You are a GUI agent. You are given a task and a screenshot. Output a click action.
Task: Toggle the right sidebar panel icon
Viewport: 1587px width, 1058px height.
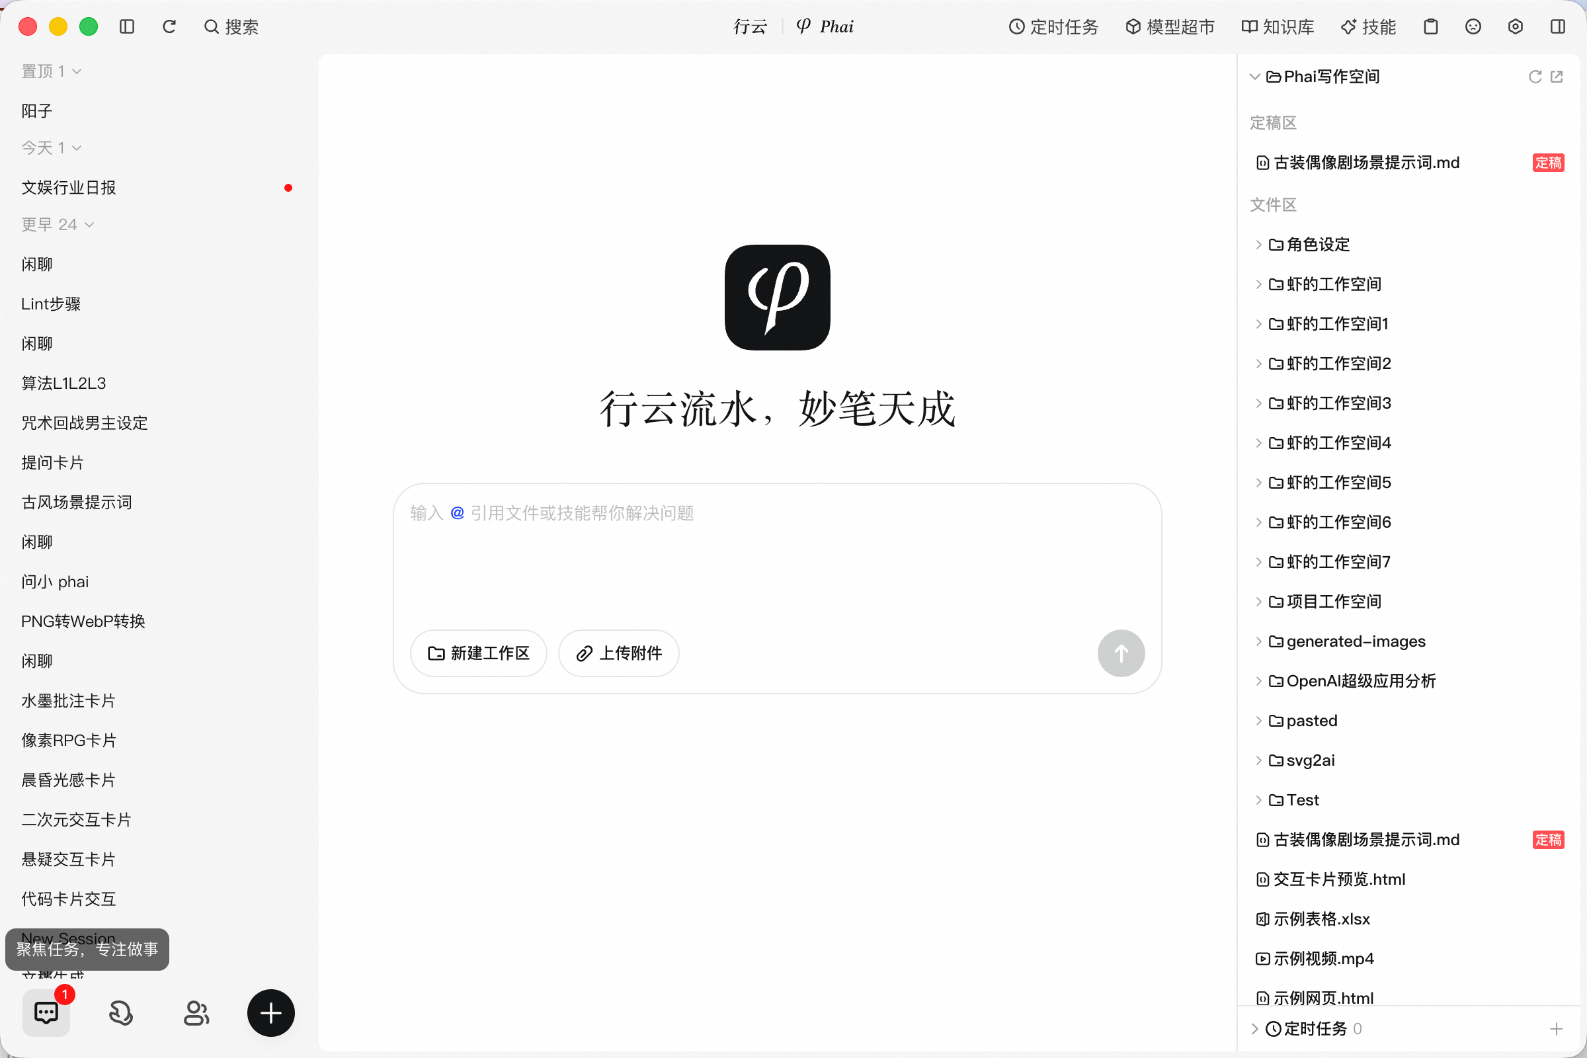[x=1558, y=27]
